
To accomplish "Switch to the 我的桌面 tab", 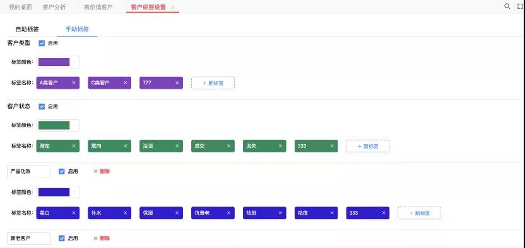I will click(20, 7).
